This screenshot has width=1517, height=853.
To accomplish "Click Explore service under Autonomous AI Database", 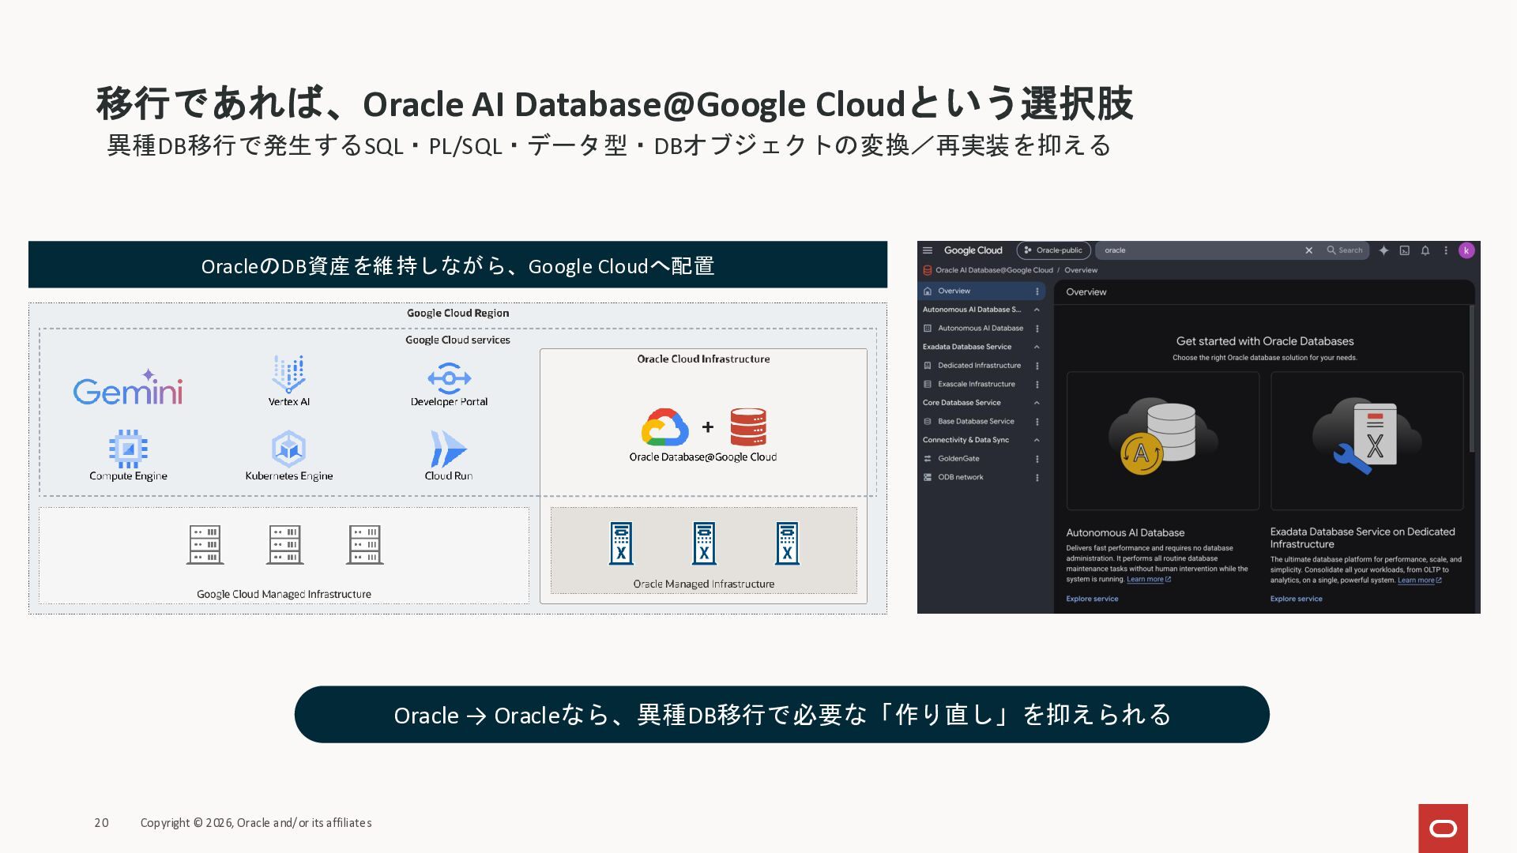I will coord(1092,599).
